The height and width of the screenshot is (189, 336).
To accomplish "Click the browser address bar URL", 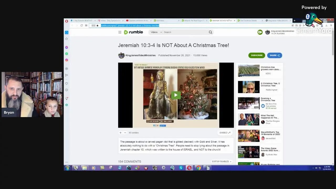I will point(130,25).
